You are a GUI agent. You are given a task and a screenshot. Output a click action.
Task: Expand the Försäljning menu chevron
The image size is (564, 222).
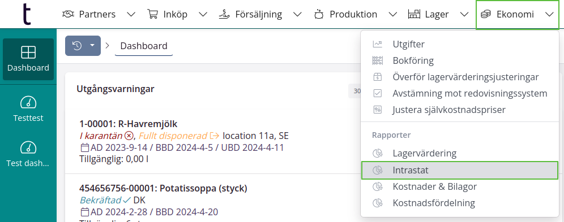(297, 14)
